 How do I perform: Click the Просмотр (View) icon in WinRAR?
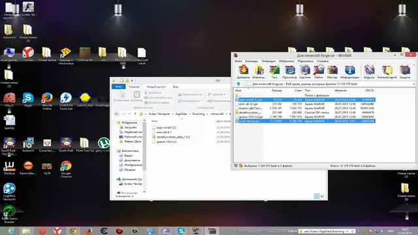tap(289, 72)
